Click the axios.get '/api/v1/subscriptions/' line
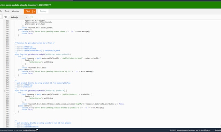 point(61,58)
